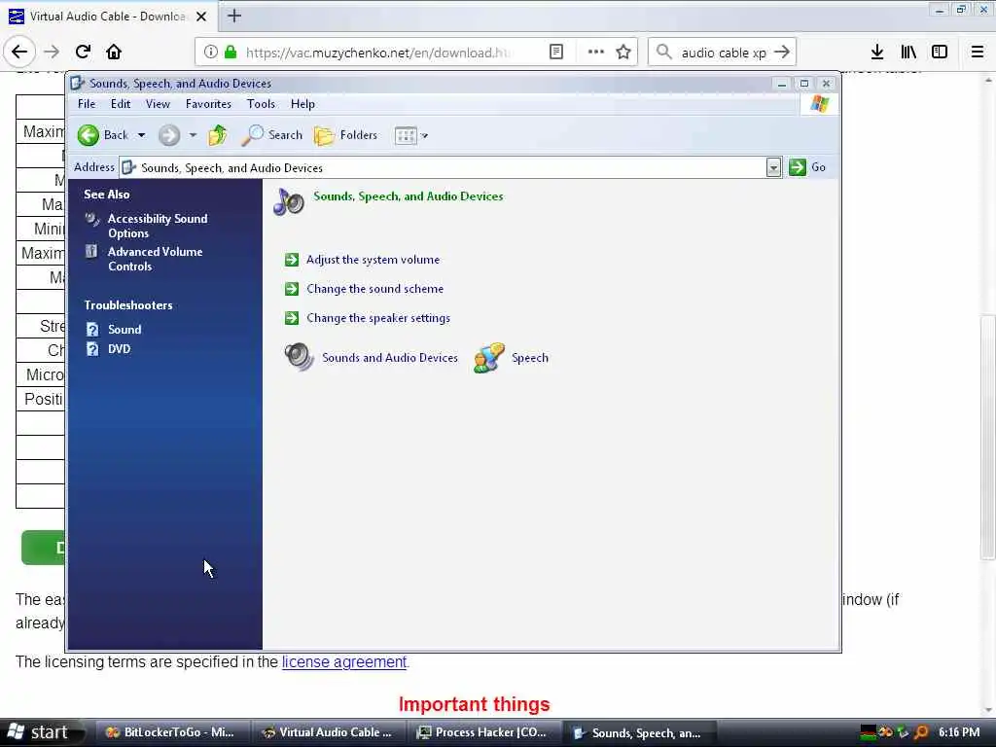Open the Windows start menu
996x747 pixels.
click(42, 732)
